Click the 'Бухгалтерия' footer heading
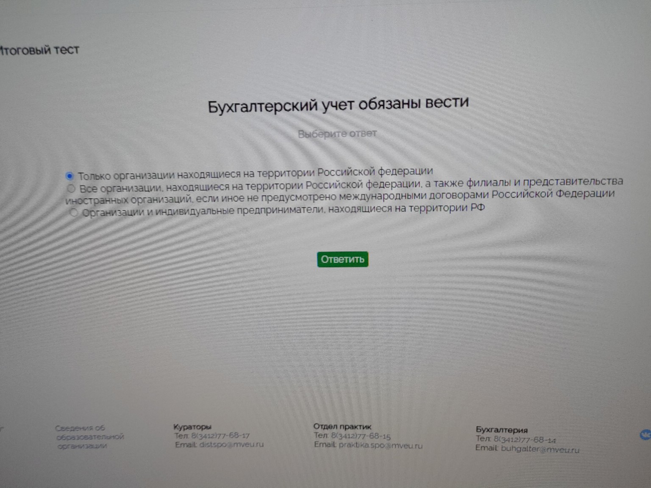The width and height of the screenshot is (651, 488). click(503, 430)
